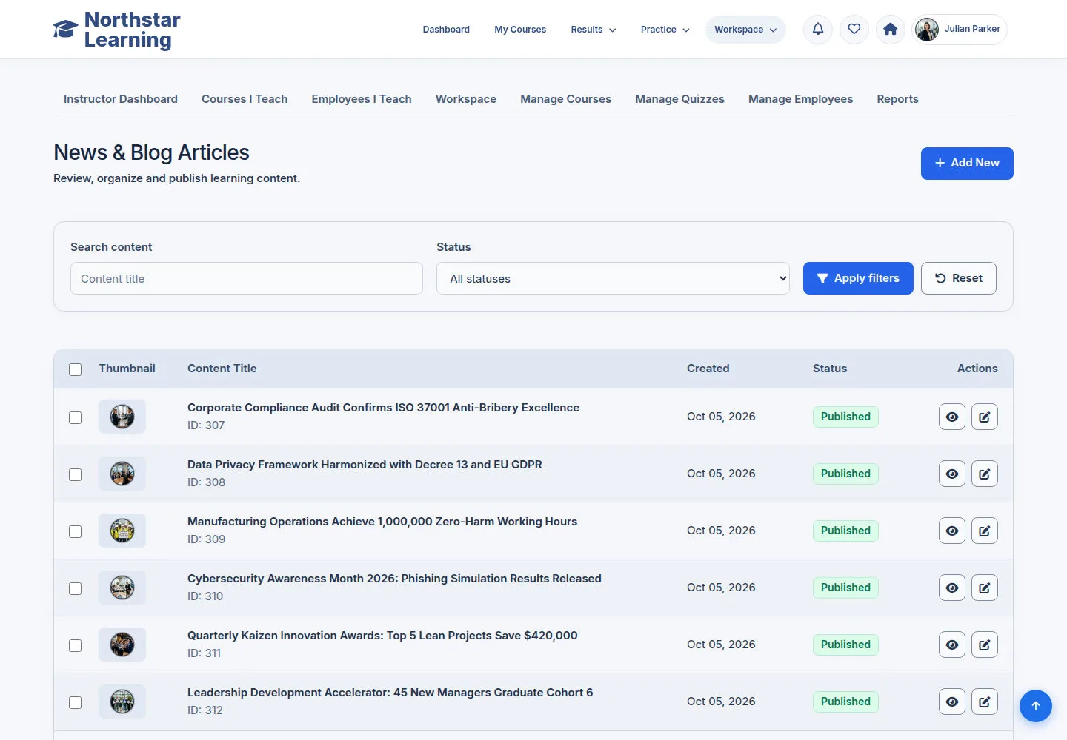This screenshot has width=1067, height=740.
Task: Open the Employees I Teach tab
Action: [x=362, y=99]
